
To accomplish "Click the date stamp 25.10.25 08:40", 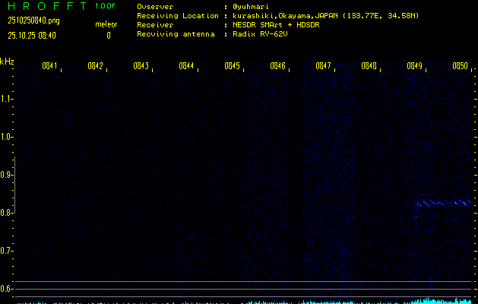I will click(32, 36).
